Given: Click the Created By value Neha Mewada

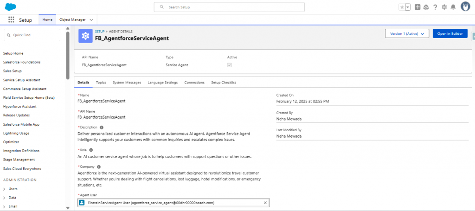Looking at the screenshot, I should tap(289, 119).
